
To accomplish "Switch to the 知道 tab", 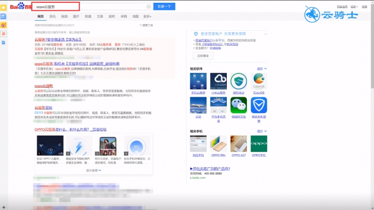I will click(88, 16).
